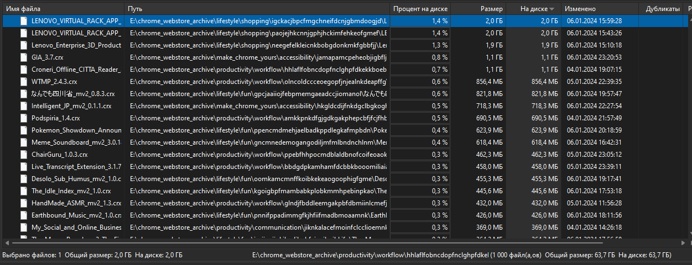The height and width of the screenshot is (265, 692).
Task: Select the Intelligent_JP_mv2_0.1.1.crx file name
Action: [71, 106]
